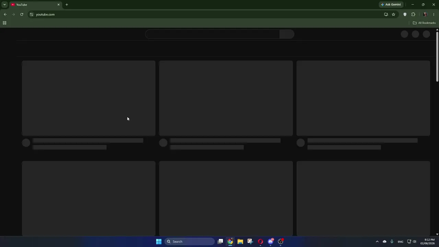Switch the ENG input language
The image size is (439, 247).
pos(400,242)
